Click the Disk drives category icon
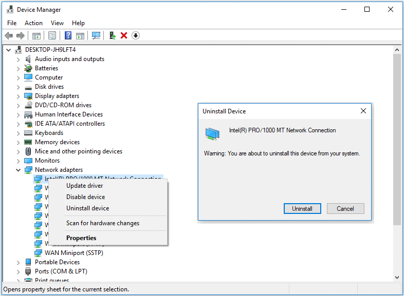The height and width of the screenshot is (296, 404). tap(28, 88)
